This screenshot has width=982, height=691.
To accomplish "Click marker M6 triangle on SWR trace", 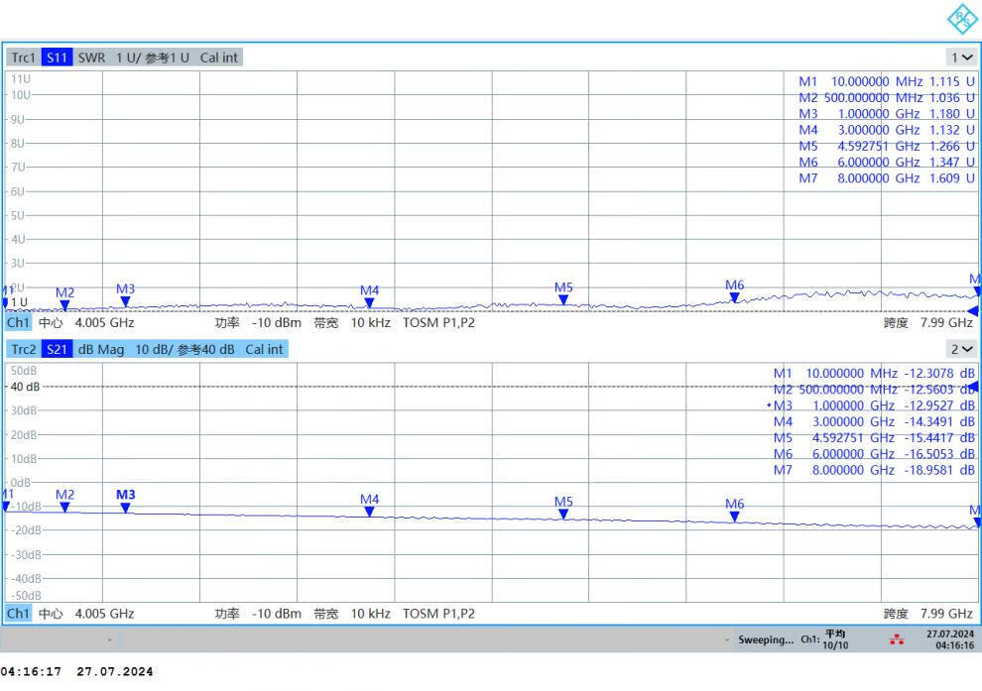I will 734,297.
